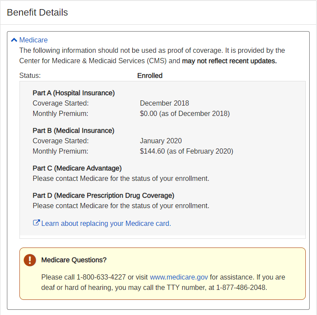Click the Medicare Questions? heading
The image size is (317, 315).
[x=74, y=260]
